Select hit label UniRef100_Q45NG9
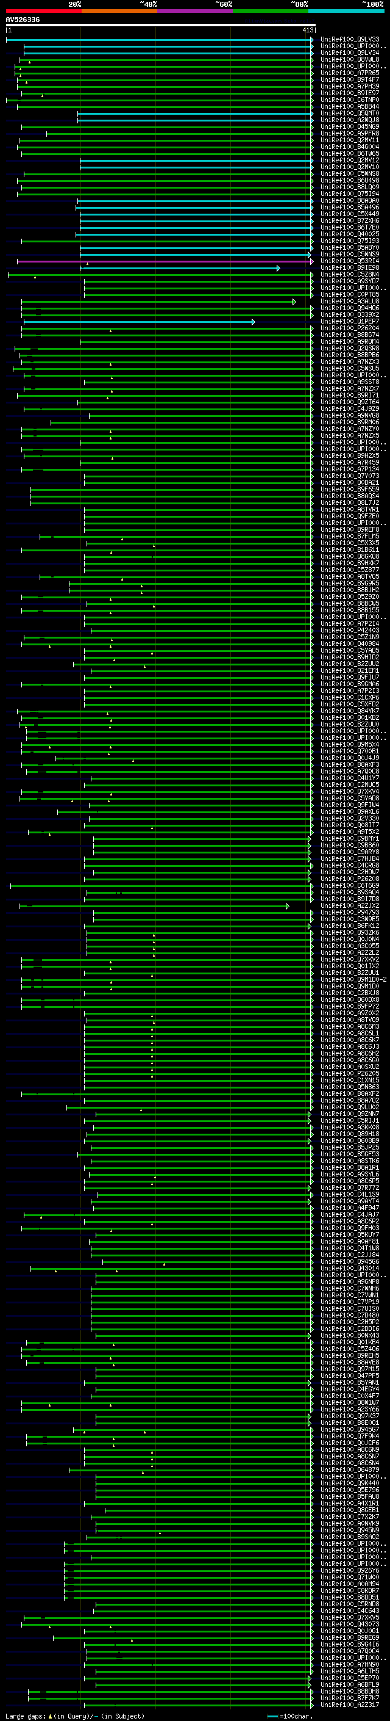 click(x=350, y=127)
